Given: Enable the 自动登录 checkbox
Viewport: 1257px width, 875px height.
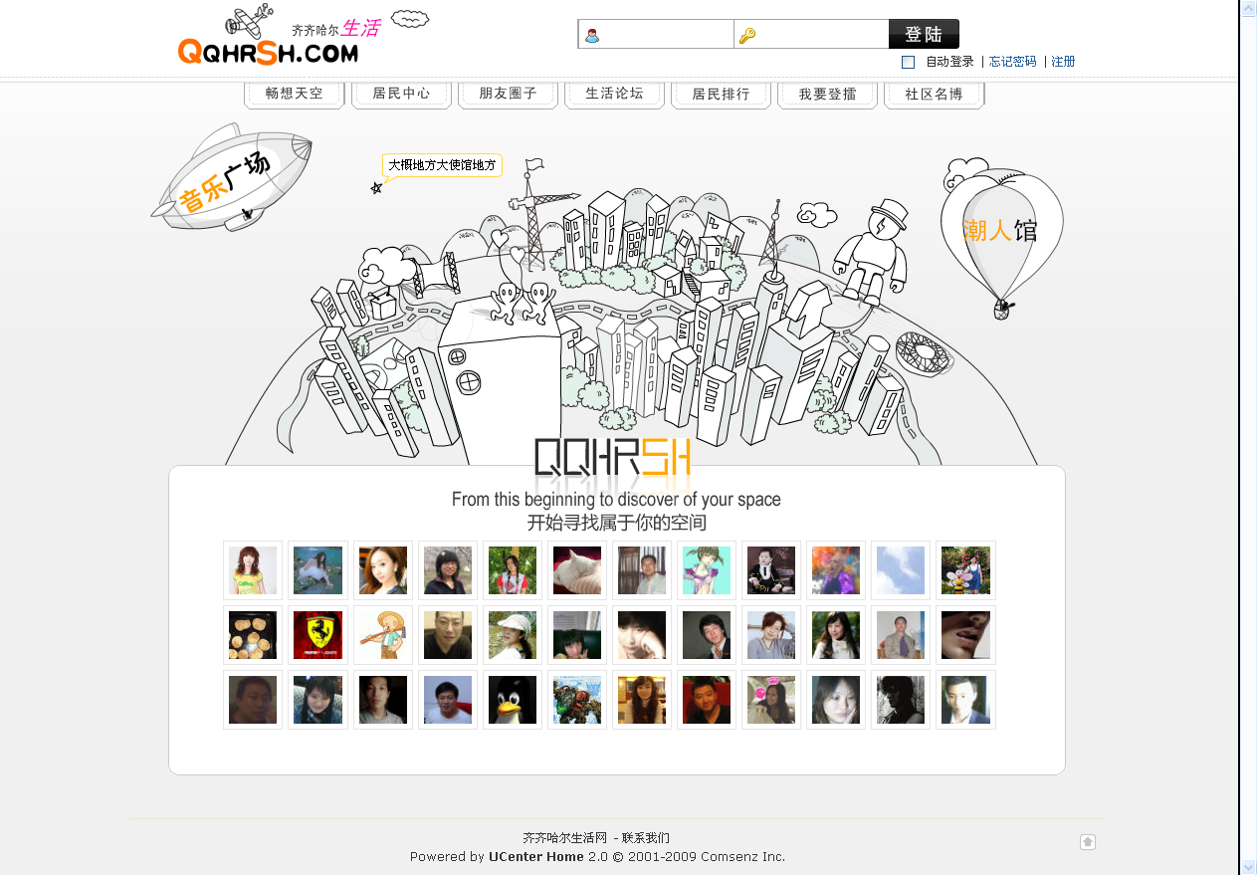Looking at the screenshot, I should pyautogui.click(x=908, y=62).
